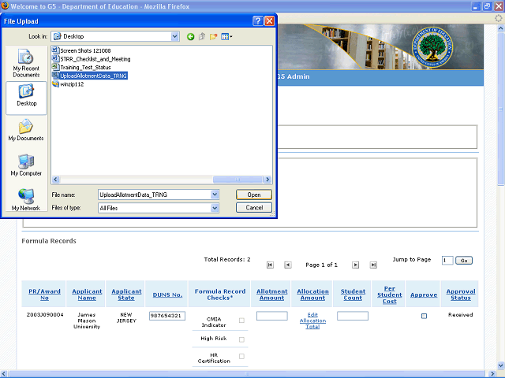The image size is (505, 378).
Task: Open My Computer in places bar
Action: point(26,165)
